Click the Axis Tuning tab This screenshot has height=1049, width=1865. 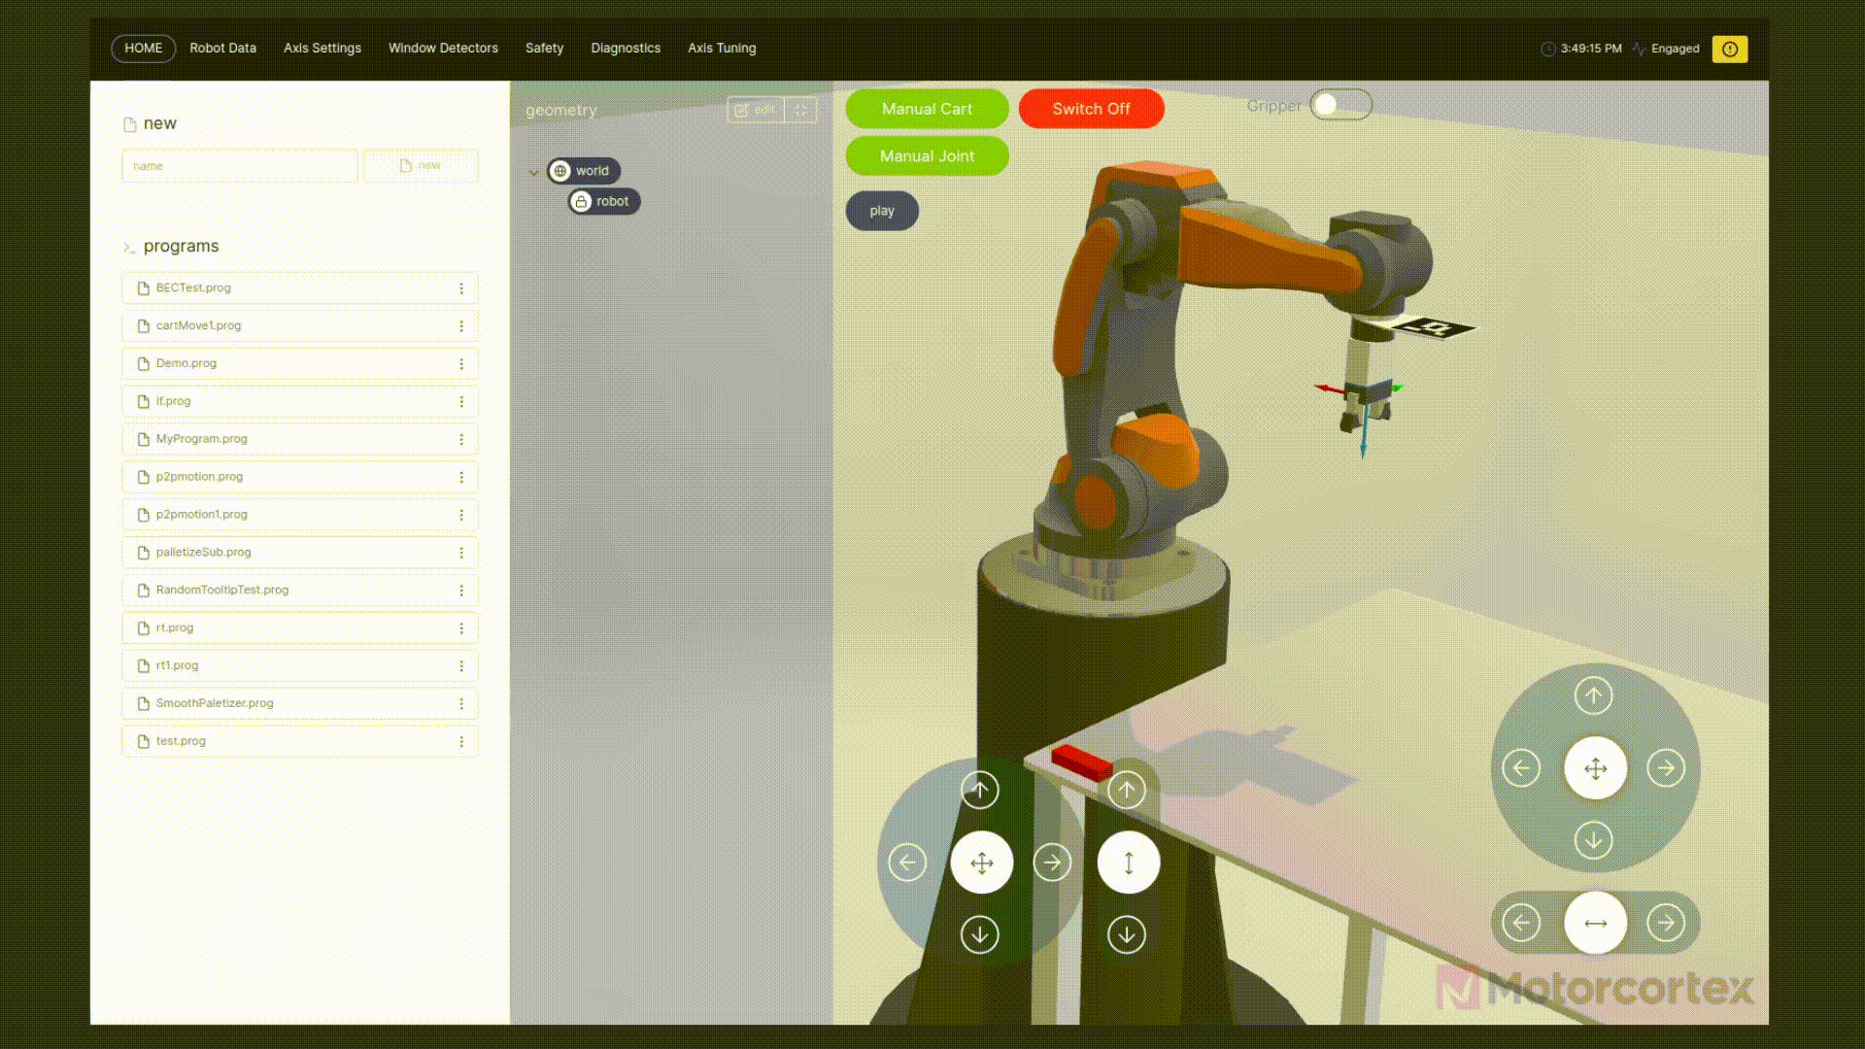point(721,48)
